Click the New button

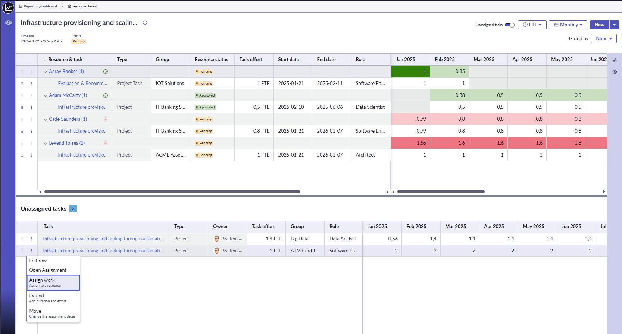pos(599,25)
